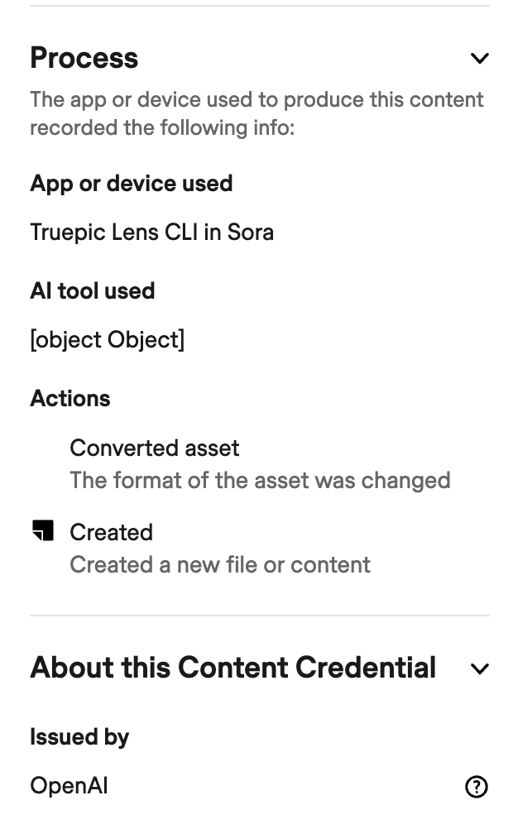Click the Created action icon
This screenshot has width=513, height=829.
(x=43, y=531)
